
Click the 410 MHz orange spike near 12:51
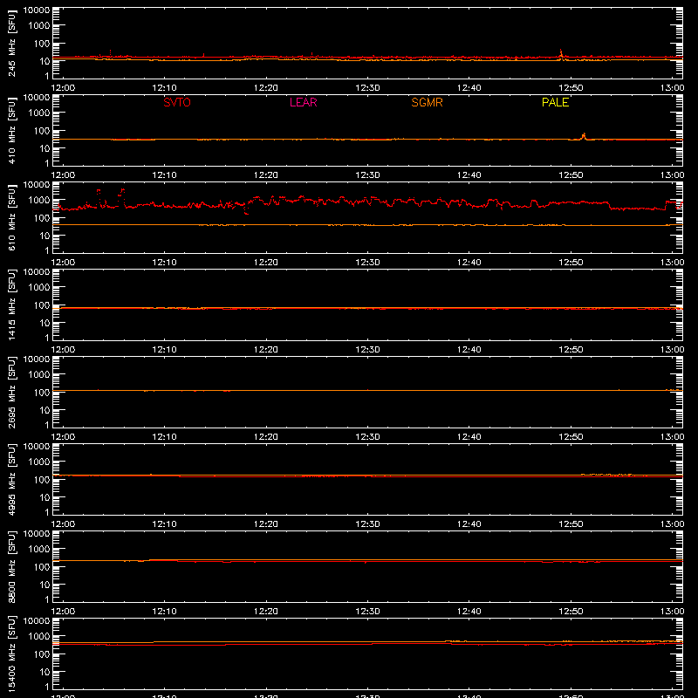[x=584, y=136]
